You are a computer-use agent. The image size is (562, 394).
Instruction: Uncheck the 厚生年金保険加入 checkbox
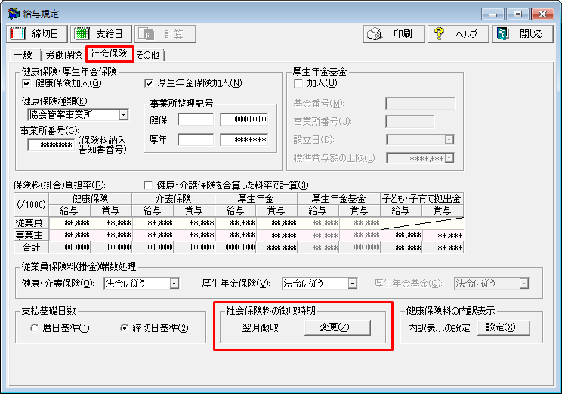pos(149,83)
